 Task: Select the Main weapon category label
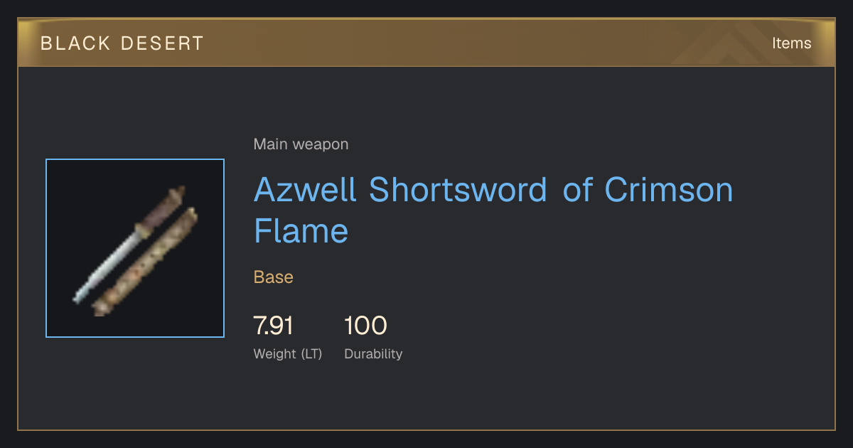coord(301,144)
